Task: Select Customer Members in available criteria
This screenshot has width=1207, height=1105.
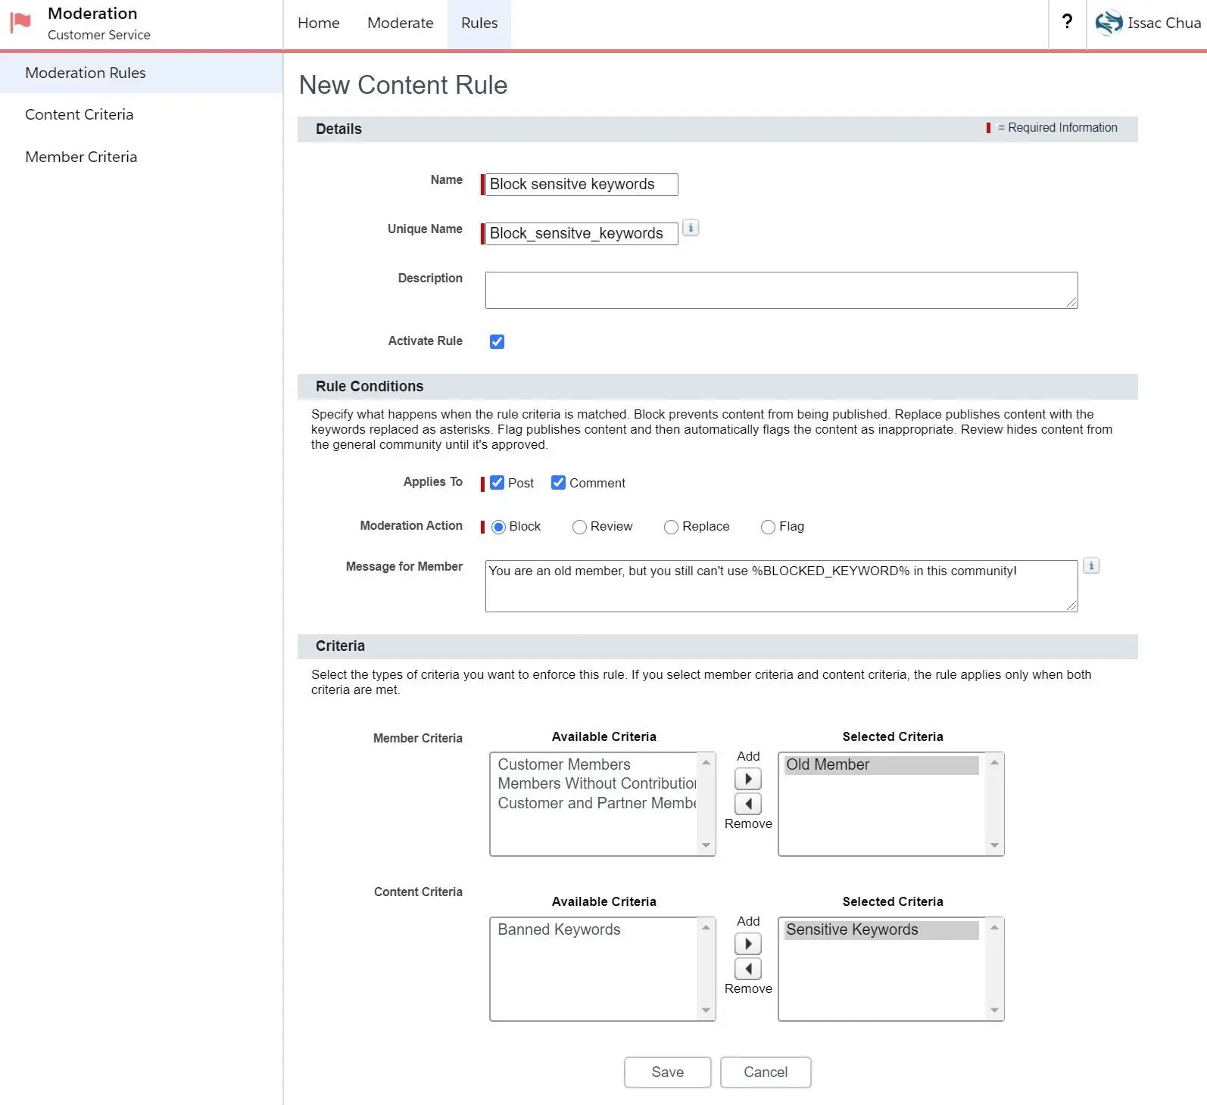Action: 564,764
